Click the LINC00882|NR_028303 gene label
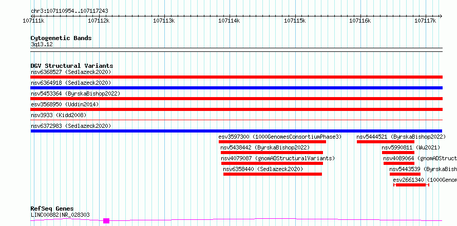The image size is (457, 226). (x=60, y=215)
